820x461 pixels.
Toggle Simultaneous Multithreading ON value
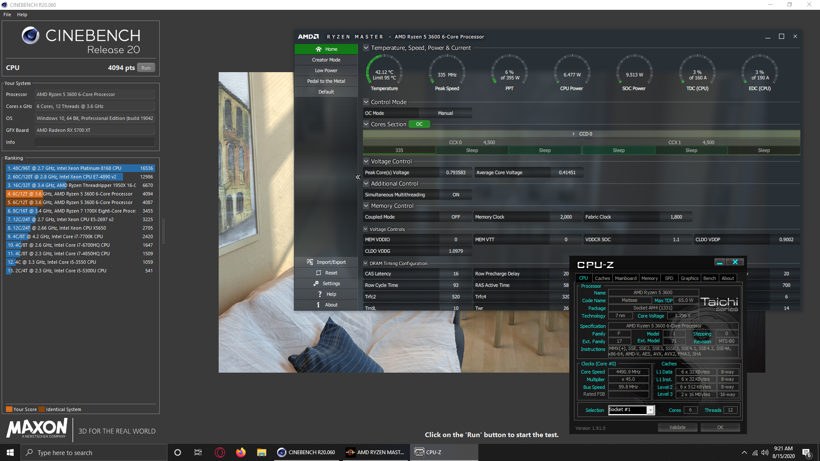point(456,195)
